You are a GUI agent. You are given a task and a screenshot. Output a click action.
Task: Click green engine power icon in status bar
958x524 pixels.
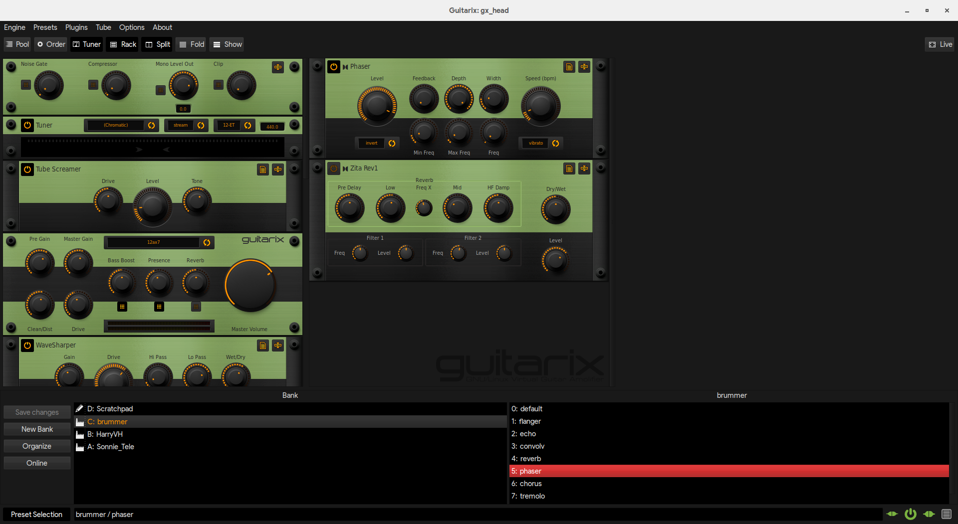click(x=911, y=514)
